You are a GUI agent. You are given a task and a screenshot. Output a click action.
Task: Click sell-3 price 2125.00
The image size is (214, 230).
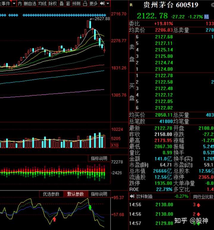164,56
